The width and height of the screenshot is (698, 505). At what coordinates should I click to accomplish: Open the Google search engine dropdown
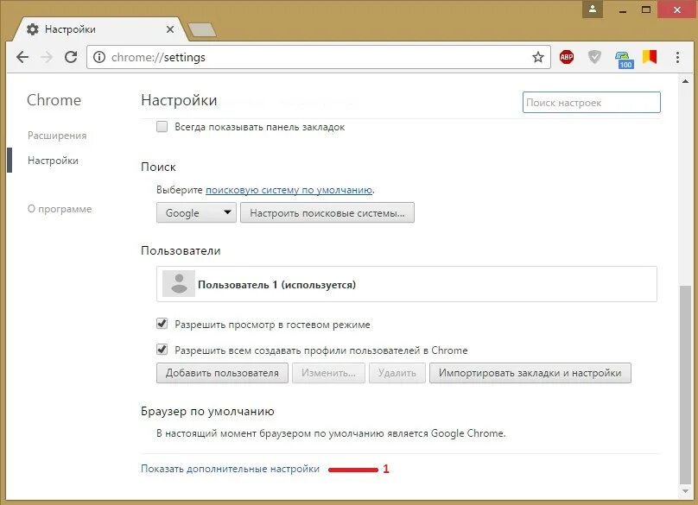195,211
